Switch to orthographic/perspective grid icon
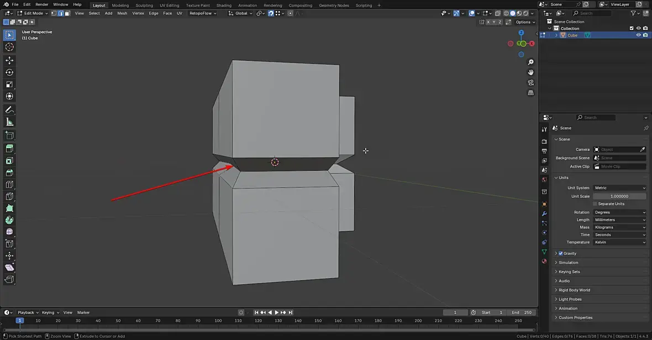 [531, 93]
